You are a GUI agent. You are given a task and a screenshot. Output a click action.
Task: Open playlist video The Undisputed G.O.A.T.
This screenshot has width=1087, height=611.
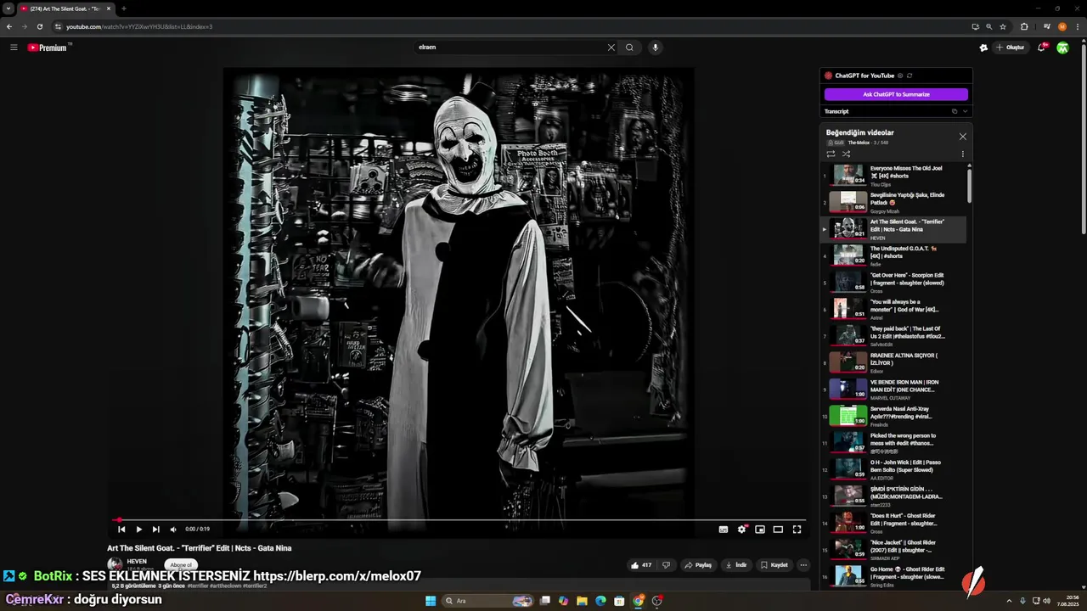pyautogui.click(x=893, y=256)
